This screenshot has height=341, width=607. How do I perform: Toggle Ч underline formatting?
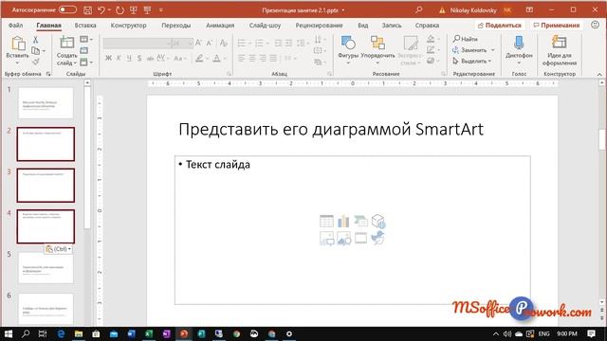[129, 58]
